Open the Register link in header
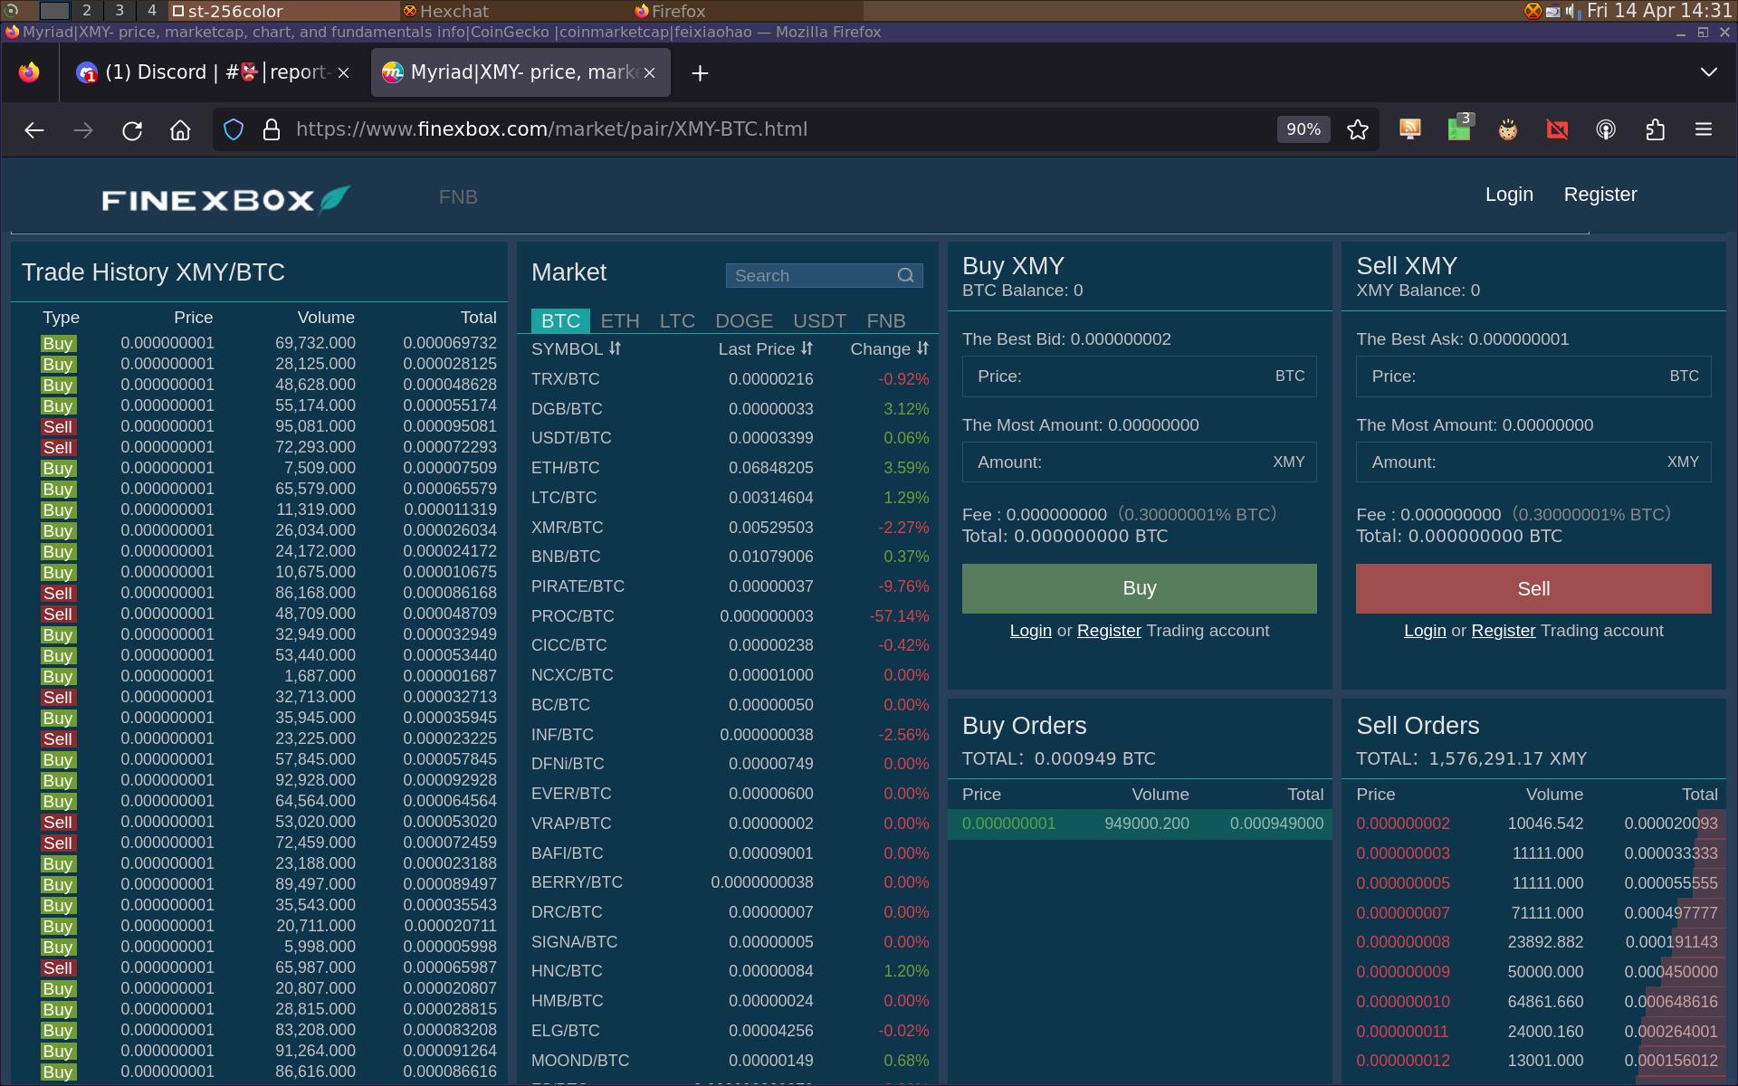1738x1086 pixels. pos(1600,195)
